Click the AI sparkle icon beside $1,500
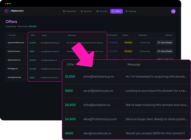This screenshot has width=191, height=140. point(110,51)
